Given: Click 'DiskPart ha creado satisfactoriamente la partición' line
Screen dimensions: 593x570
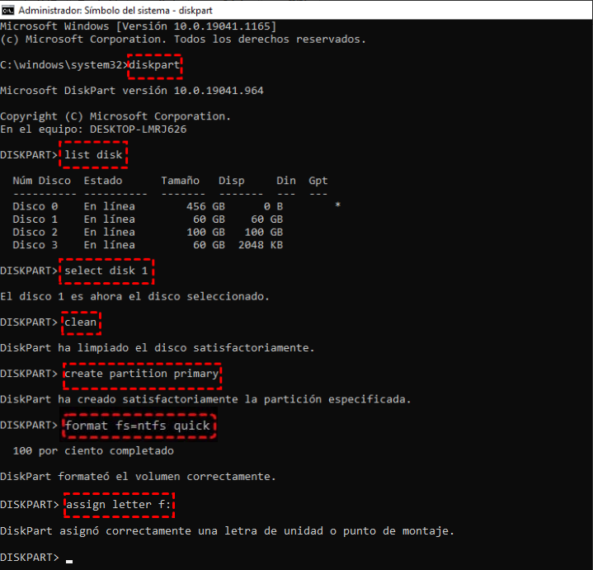Looking at the screenshot, I should [x=205, y=399].
